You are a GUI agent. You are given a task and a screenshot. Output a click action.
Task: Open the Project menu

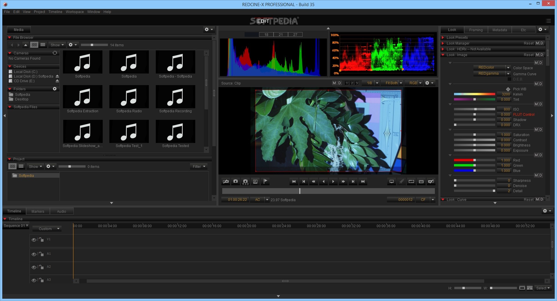pos(39,12)
